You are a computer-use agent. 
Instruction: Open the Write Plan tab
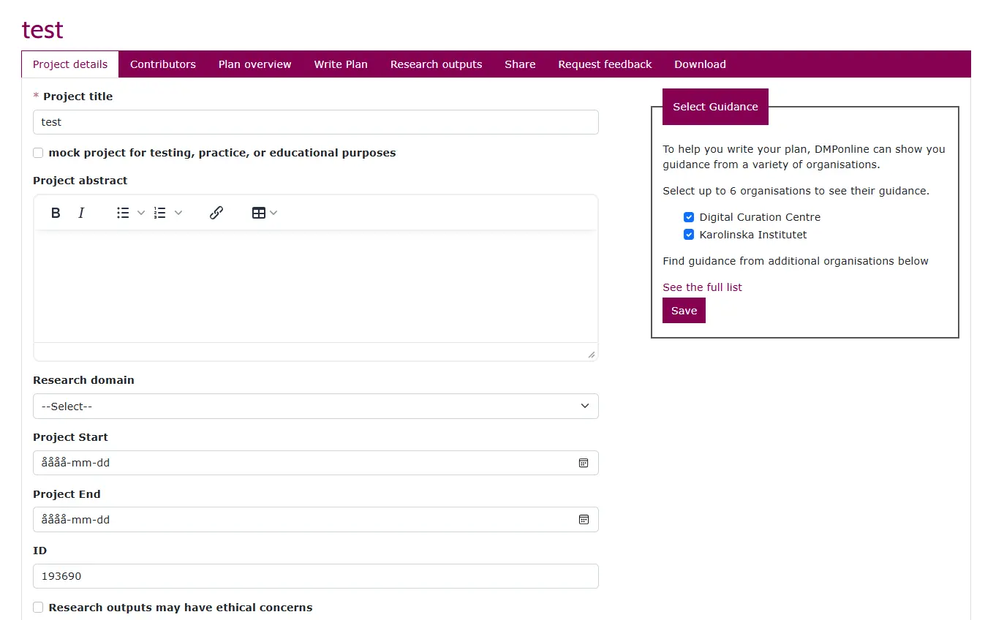pos(341,64)
